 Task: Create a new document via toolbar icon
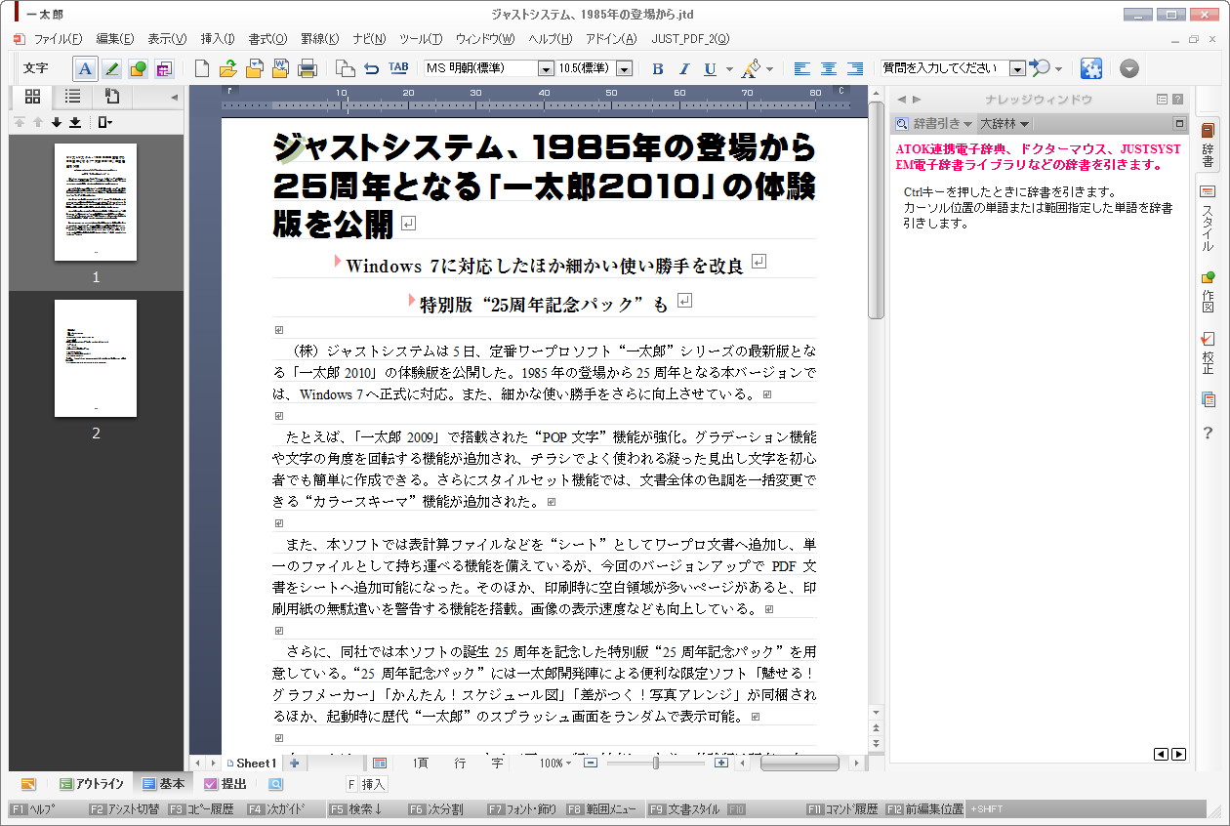click(202, 68)
